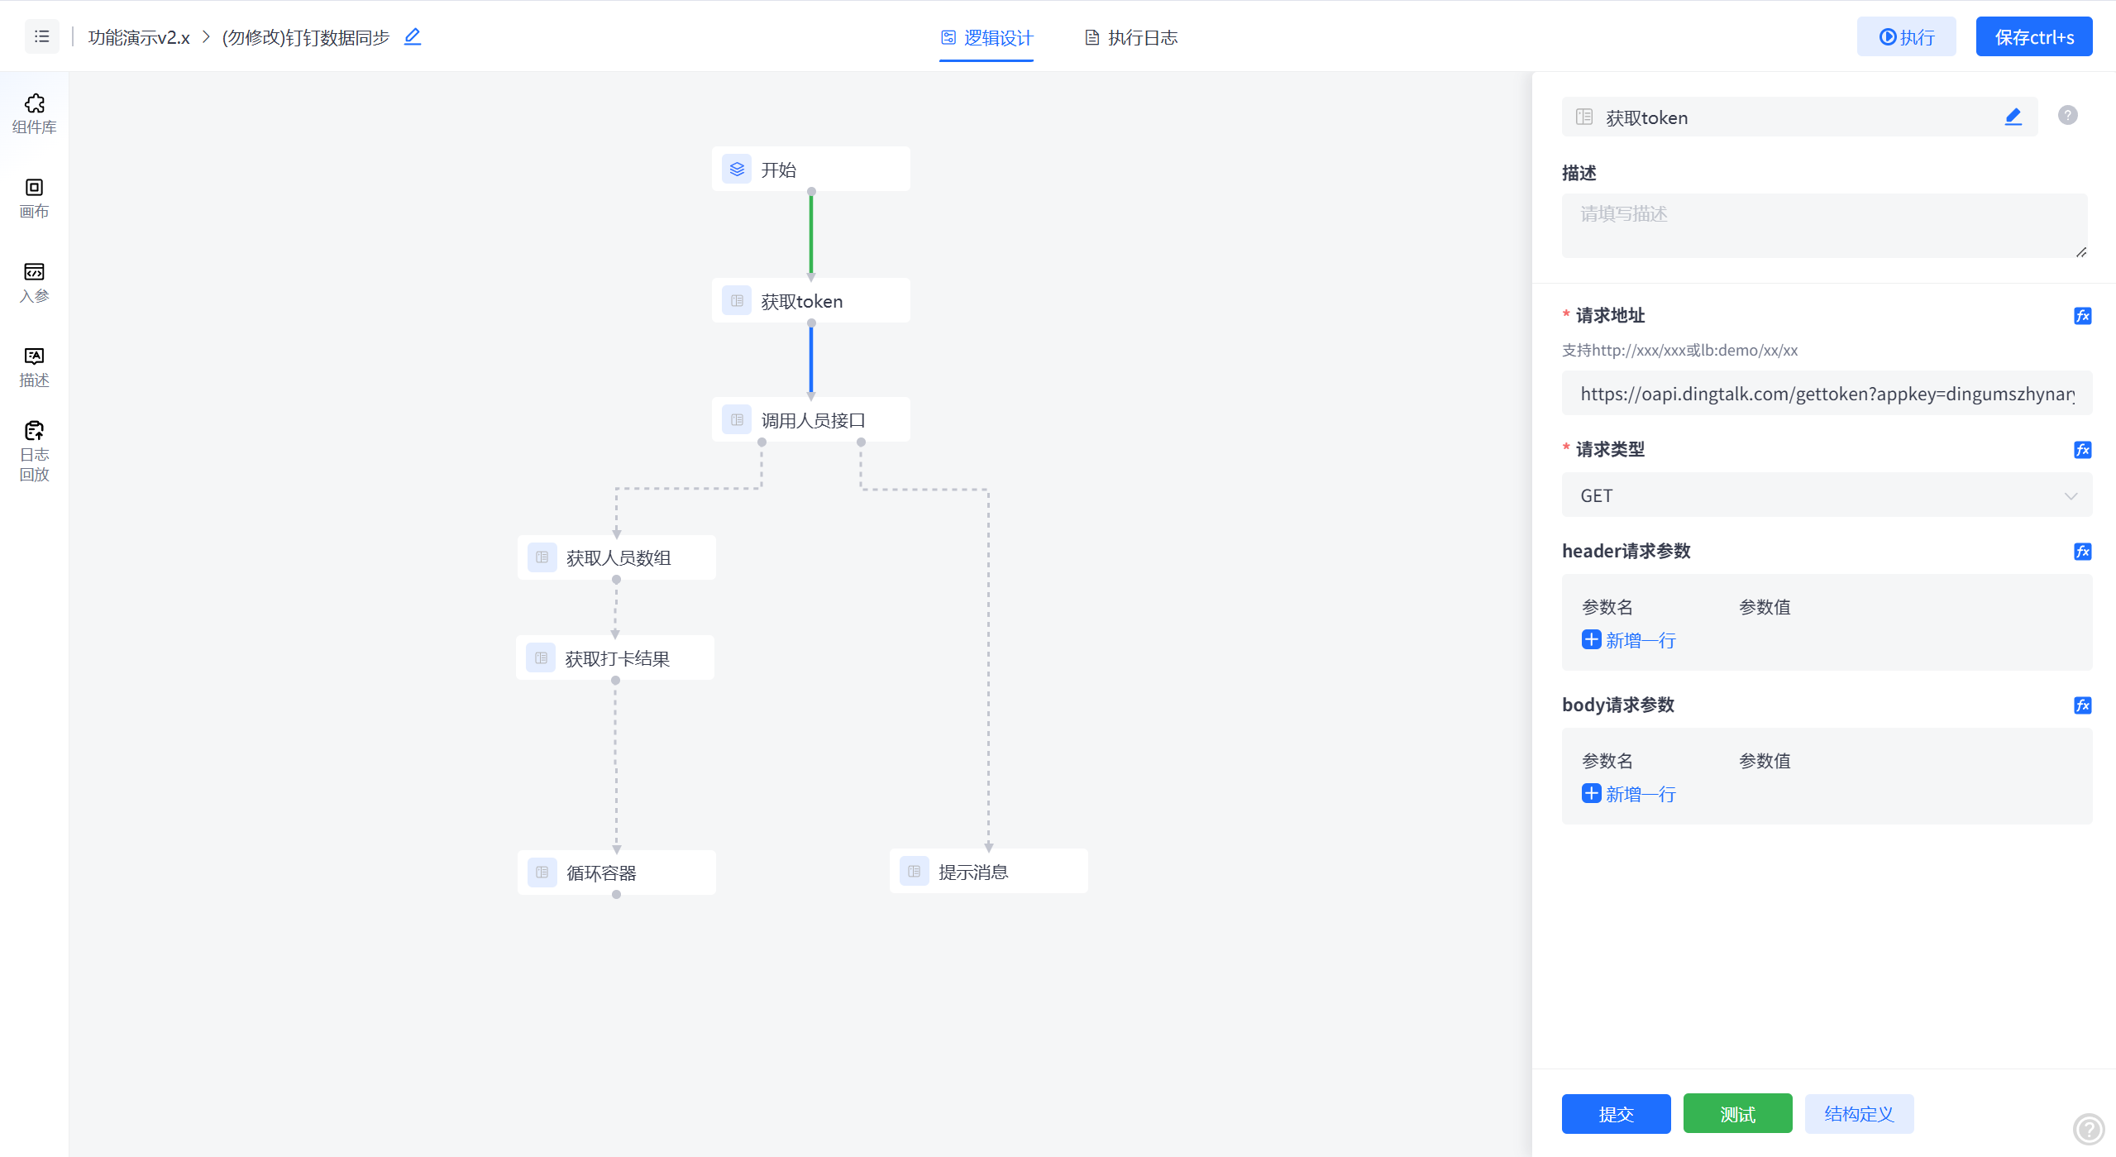Click the green 测试 button
Screen dimensions: 2116x1157
tap(1737, 1114)
